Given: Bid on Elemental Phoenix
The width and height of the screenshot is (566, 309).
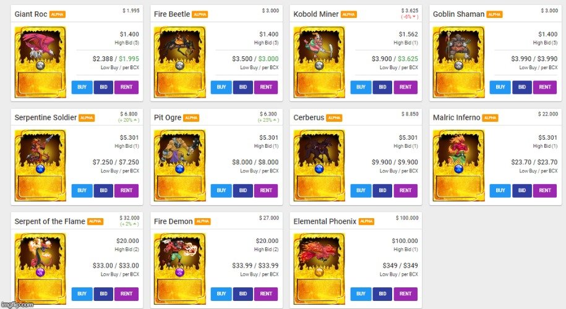Looking at the screenshot, I should [383, 294].
